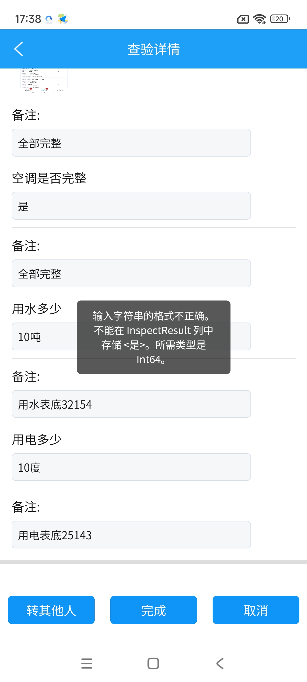Edit the 备注 field below 空调是否完整
This screenshot has height=682, width=307.
[131, 273]
